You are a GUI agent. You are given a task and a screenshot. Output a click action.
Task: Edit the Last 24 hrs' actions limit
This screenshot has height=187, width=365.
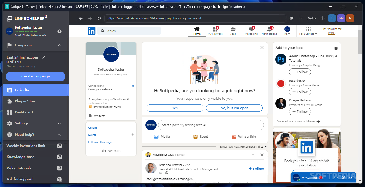44,57
